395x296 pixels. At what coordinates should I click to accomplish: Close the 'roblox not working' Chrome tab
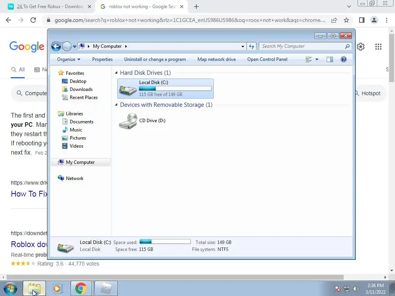coord(182,7)
